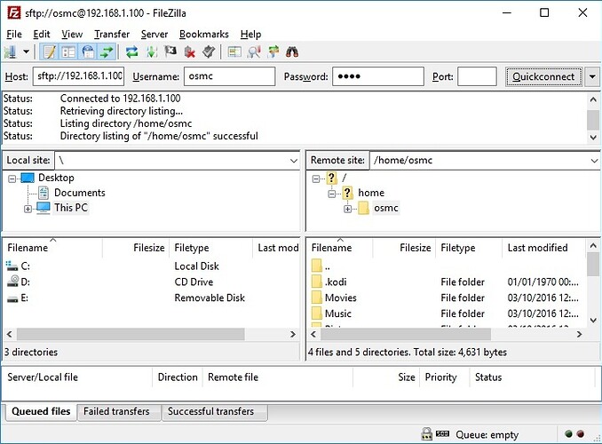Select the home folder in remote tree

tap(371, 193)
